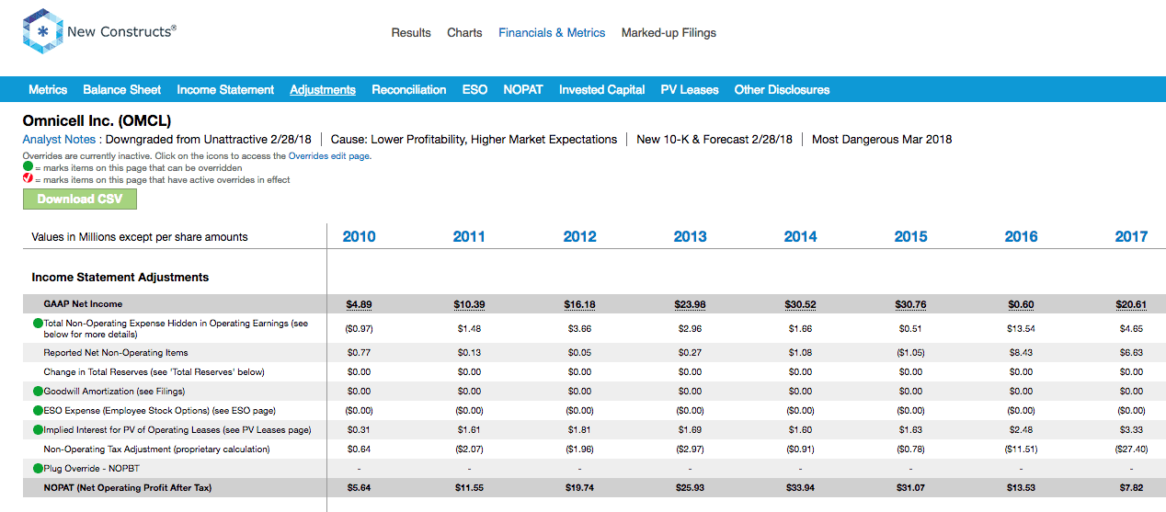
Task: Click green override dot beside ESO Expense
Action: 38,411
